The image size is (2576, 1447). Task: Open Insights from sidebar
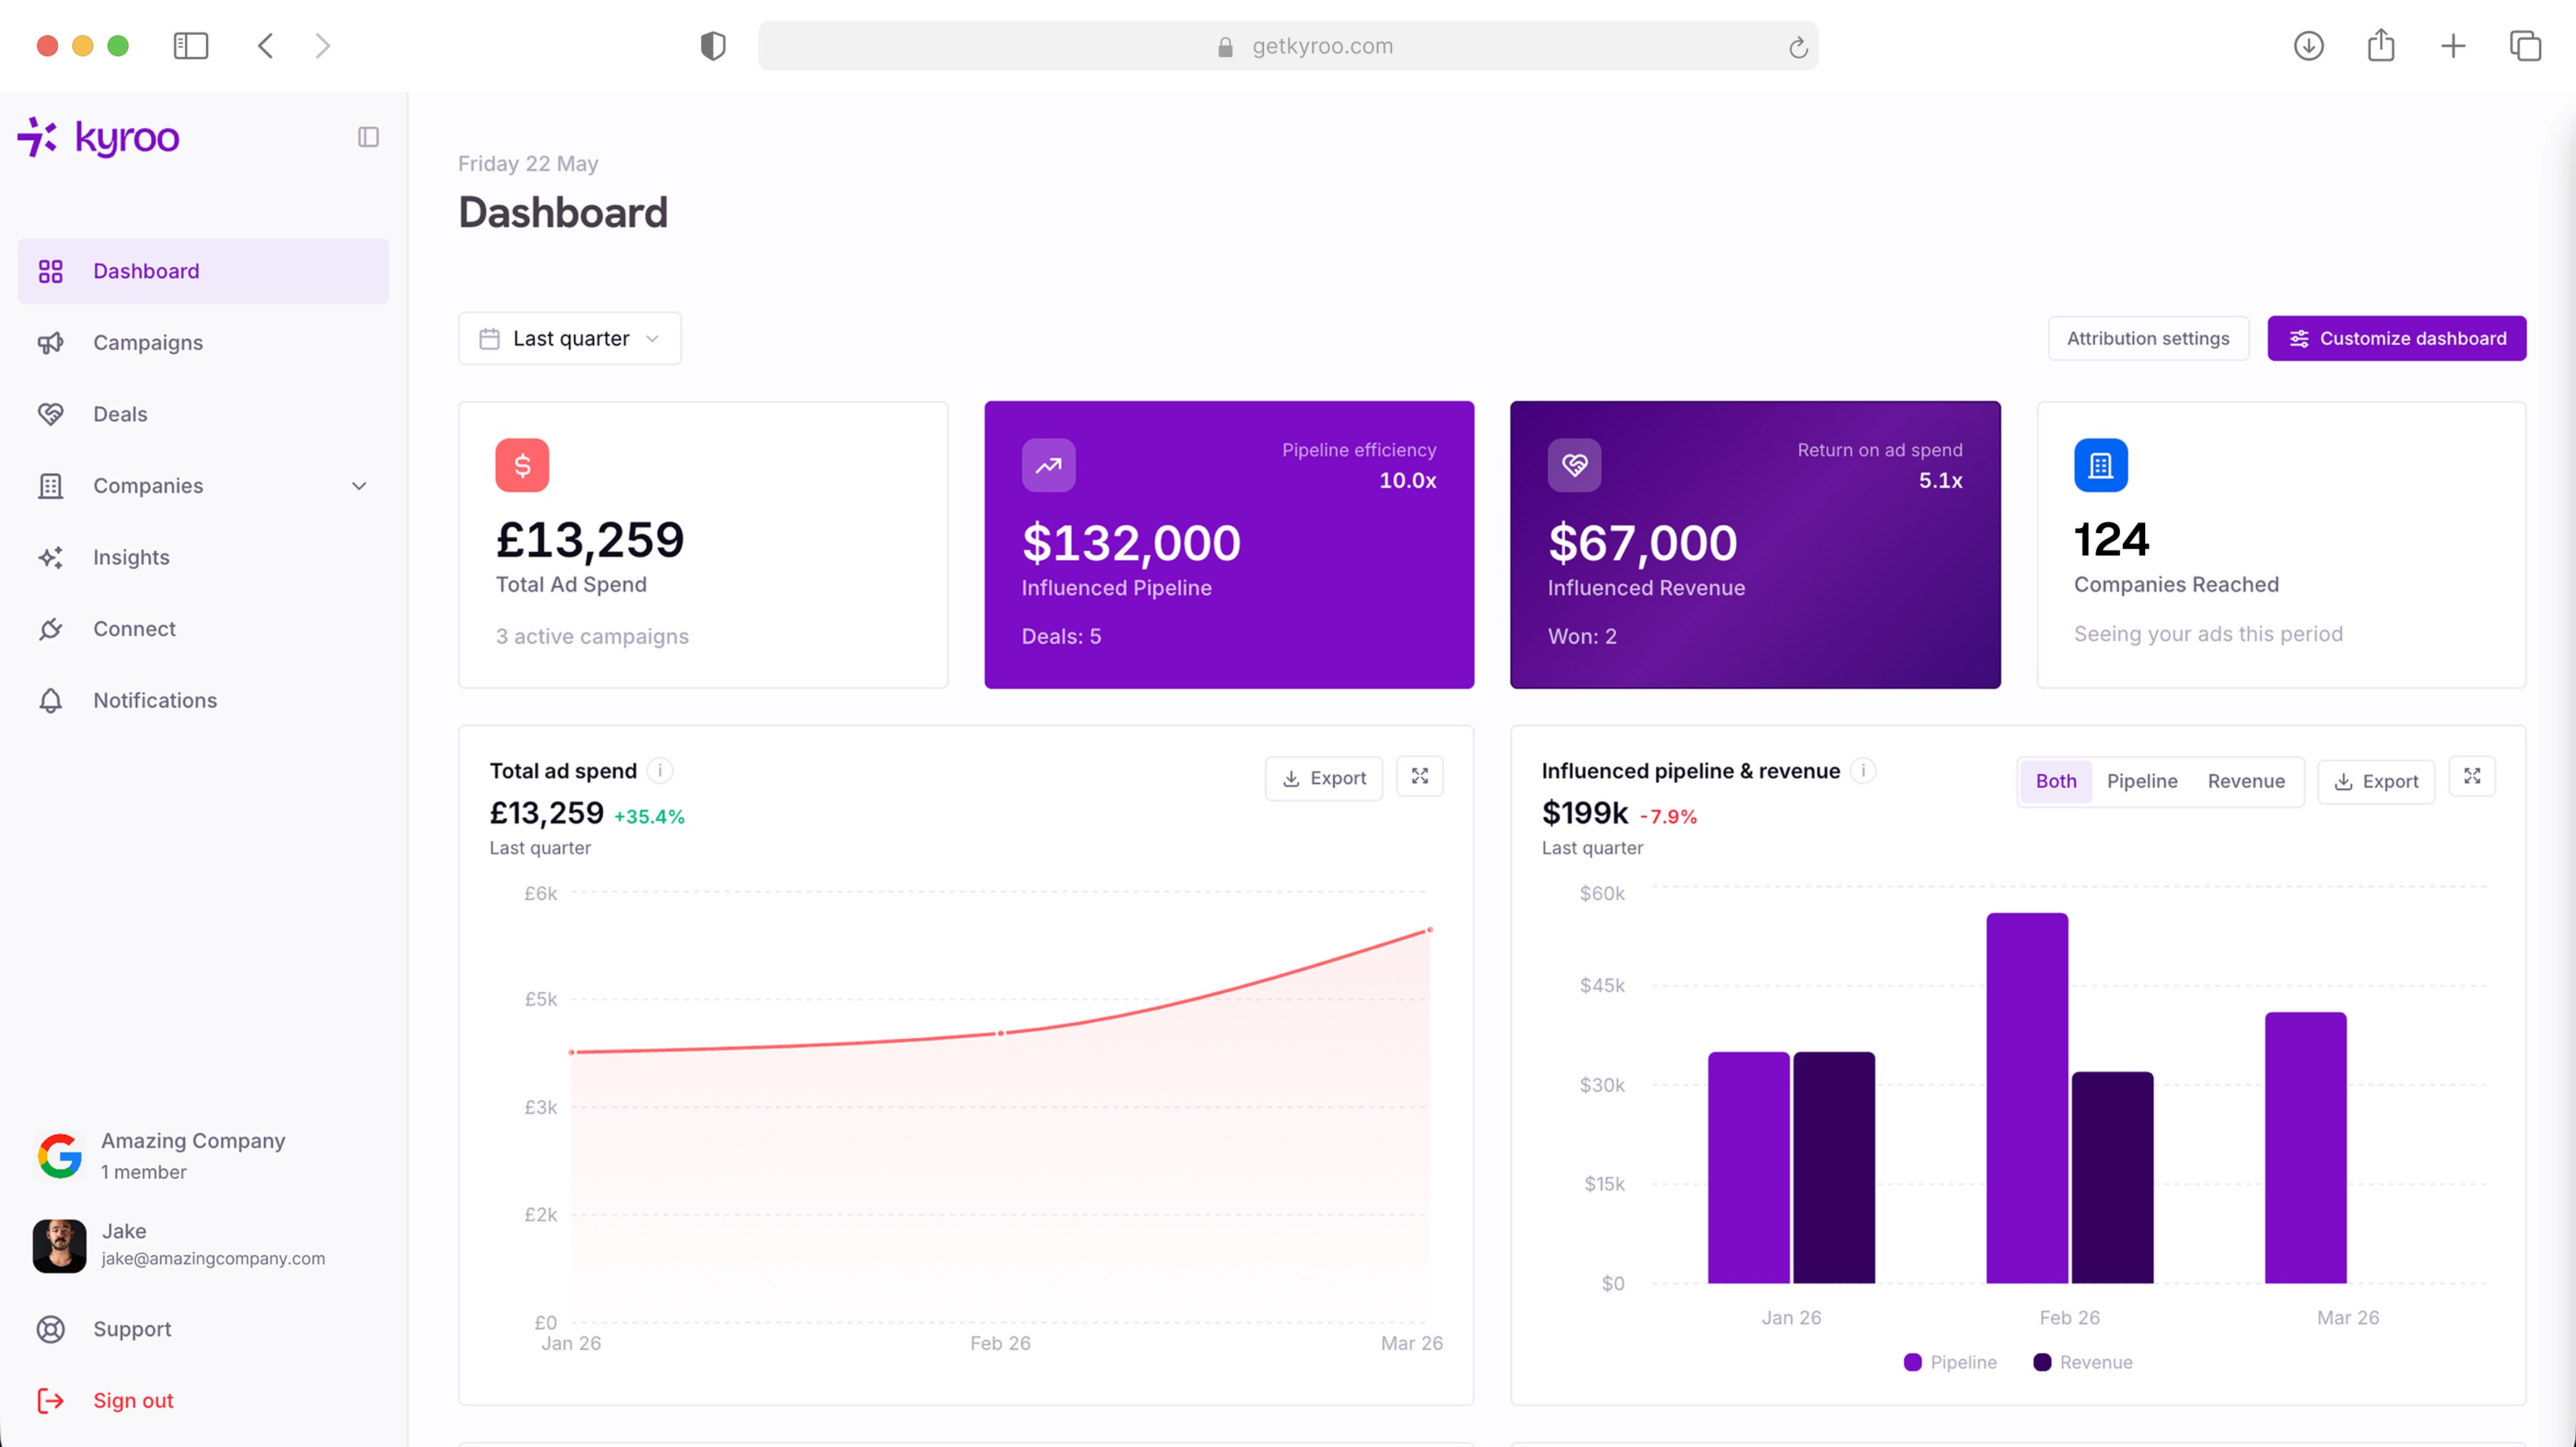click(x=203, y=556)
